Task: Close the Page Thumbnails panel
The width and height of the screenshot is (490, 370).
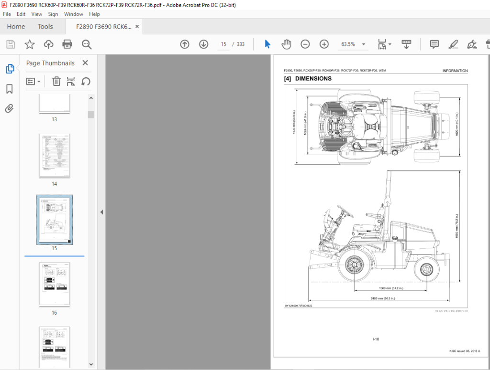Action: pos(85,63)
